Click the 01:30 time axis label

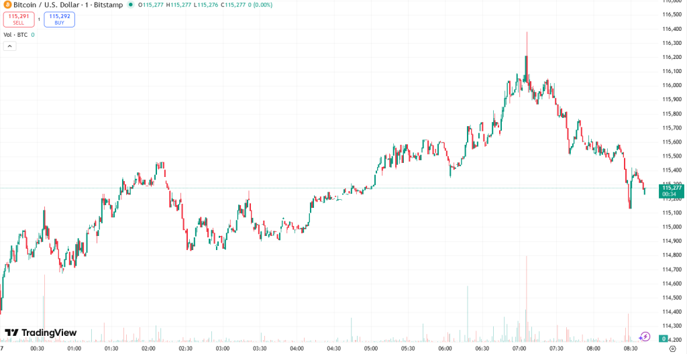[111, 349]
